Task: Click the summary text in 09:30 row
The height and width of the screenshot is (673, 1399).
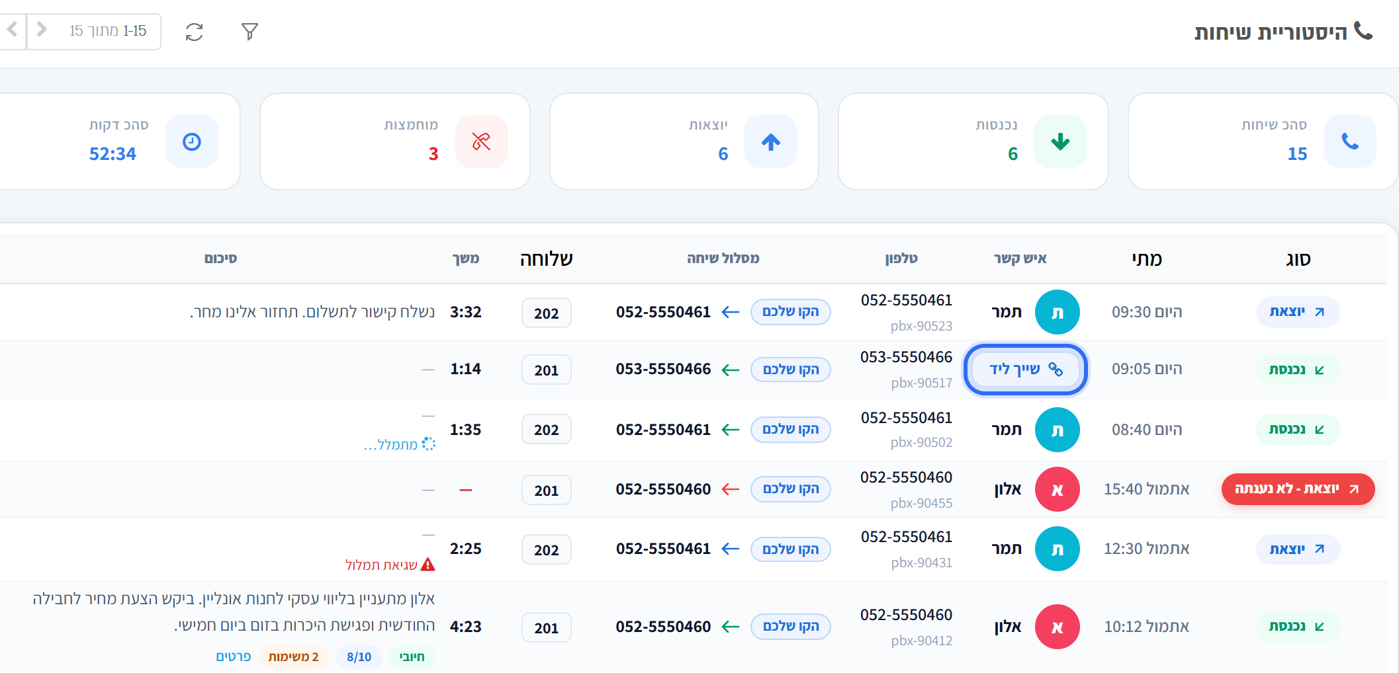Action: coord(312,312)
